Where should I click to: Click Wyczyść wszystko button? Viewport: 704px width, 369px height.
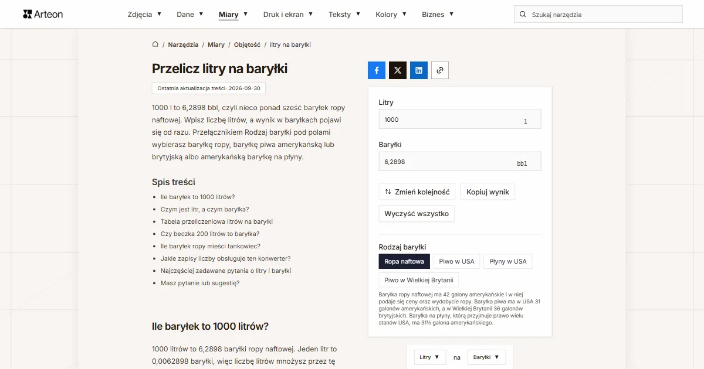tap(417, 214)
